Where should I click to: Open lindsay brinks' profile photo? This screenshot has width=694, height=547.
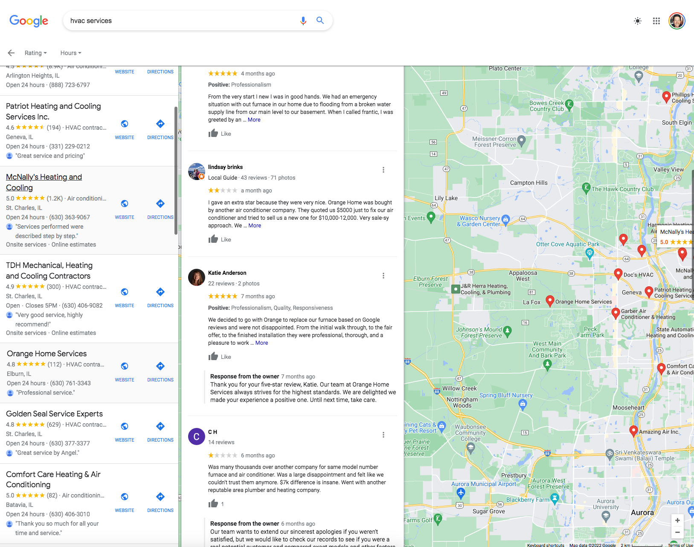click(197, 172)
